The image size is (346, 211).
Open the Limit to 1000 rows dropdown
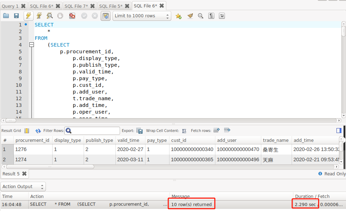142,16
